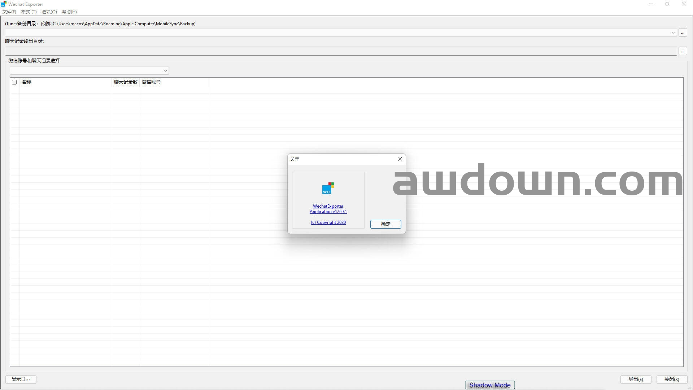Screen dimensions: 693x390
Task: Open the 帮助(H) menu
Action: (x=69, y=12)
